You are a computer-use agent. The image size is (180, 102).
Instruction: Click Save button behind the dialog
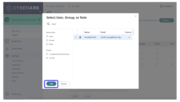pyautogui.click(x=75, y=96)
